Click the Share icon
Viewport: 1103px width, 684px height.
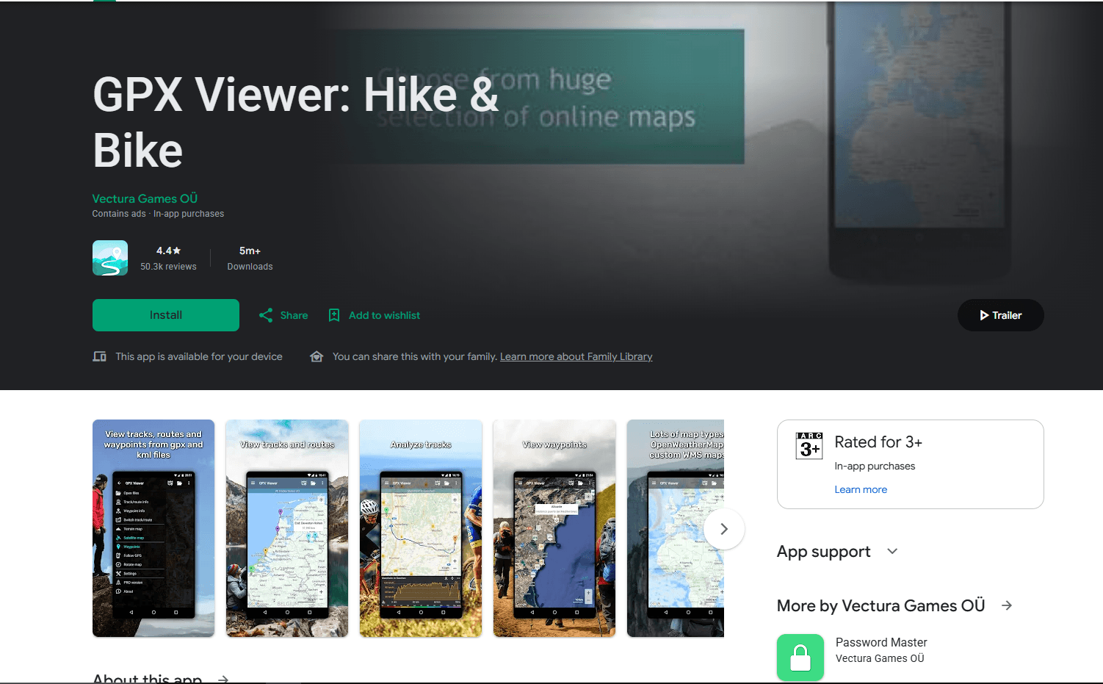tap(266, 315)
